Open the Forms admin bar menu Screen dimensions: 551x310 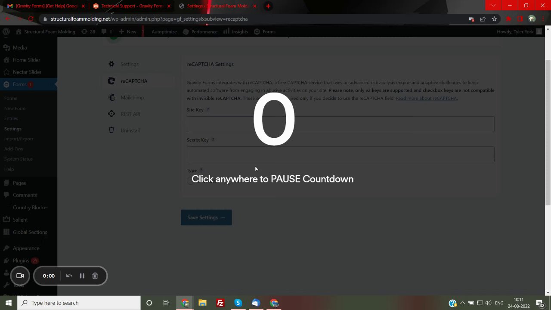(x=265, y=31)
